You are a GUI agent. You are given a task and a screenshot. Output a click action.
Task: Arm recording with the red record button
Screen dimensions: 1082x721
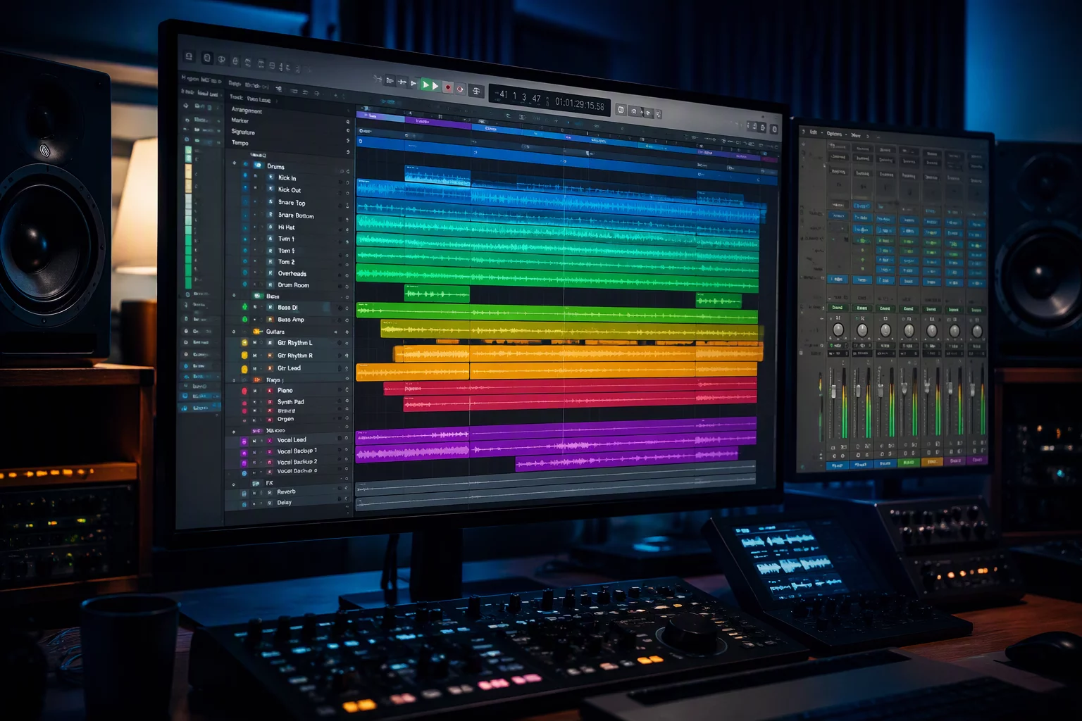coord(447,87)
